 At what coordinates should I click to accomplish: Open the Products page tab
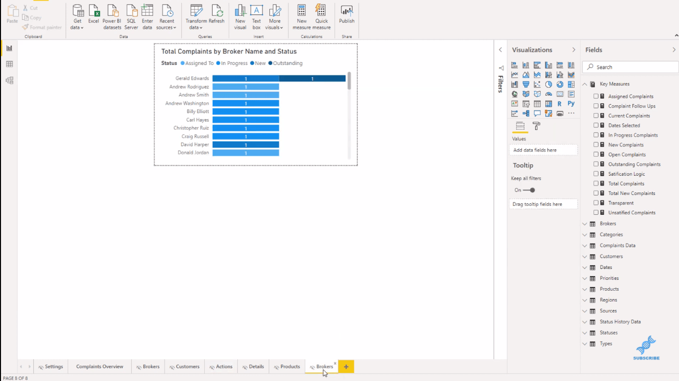click(286, 367)
